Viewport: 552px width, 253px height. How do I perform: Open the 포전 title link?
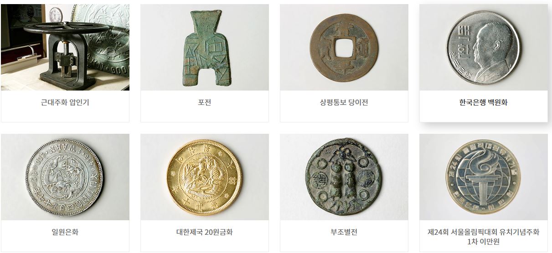click(205, 102)
